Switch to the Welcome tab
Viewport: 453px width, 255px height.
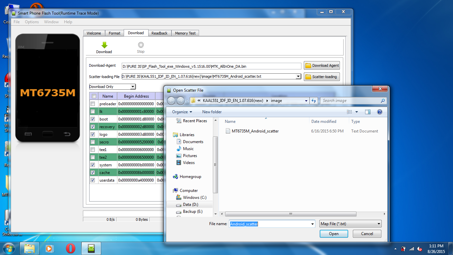click(94, 33)
